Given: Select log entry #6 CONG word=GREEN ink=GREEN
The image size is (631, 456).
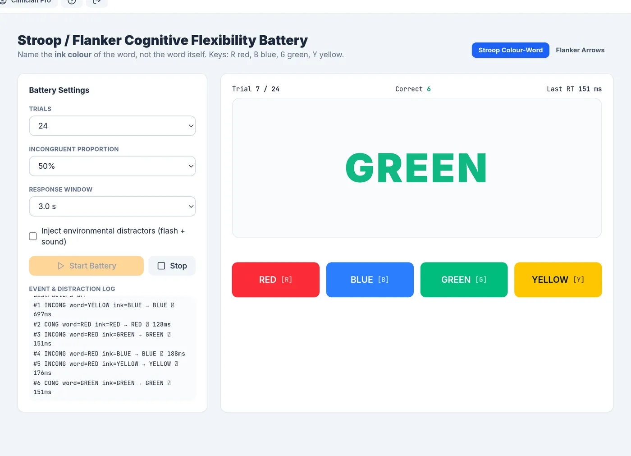Looking at the screenshot, I should point(112,387).
